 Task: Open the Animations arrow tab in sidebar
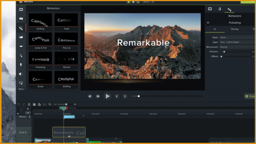pos(21,46)
